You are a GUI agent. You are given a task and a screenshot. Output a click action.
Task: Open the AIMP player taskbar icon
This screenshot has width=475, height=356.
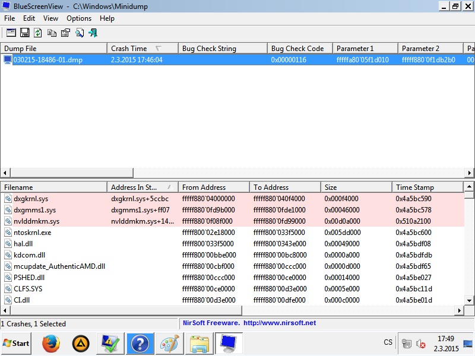pyautogui.click(x=81, y=344)
